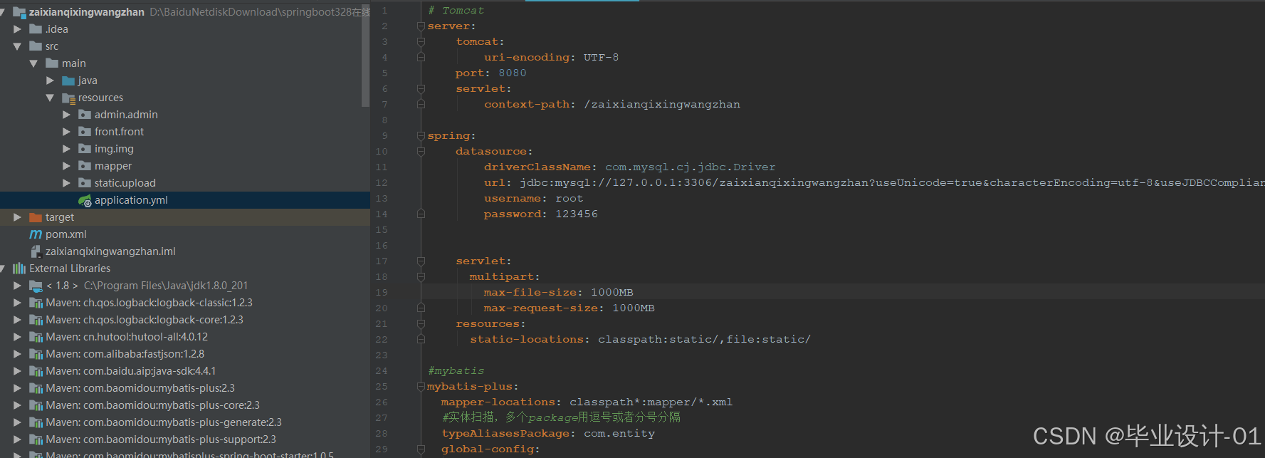The image size is (1265, 458).
Task: Expand the static.upload package arrow
Action: [x=66, y=183]
